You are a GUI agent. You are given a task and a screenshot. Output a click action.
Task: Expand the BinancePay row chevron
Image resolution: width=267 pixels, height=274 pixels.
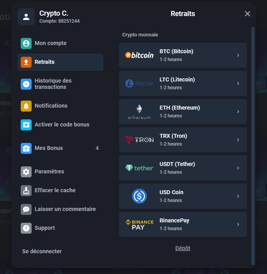(x=238, y=224)
